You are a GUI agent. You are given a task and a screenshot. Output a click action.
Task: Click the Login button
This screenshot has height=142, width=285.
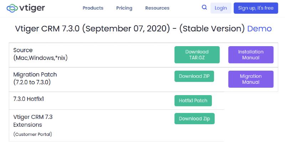221,8
